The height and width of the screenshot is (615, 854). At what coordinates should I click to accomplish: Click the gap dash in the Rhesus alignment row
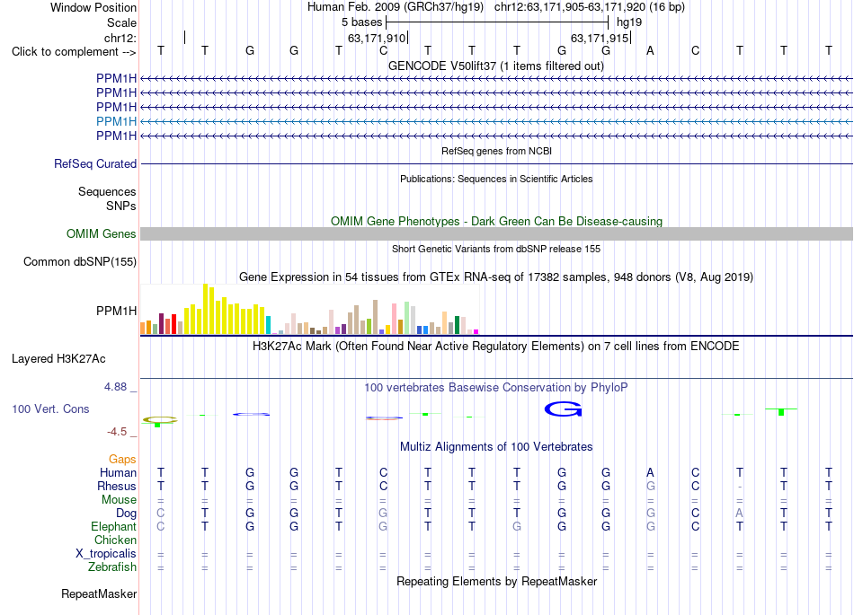click(739, 487)
